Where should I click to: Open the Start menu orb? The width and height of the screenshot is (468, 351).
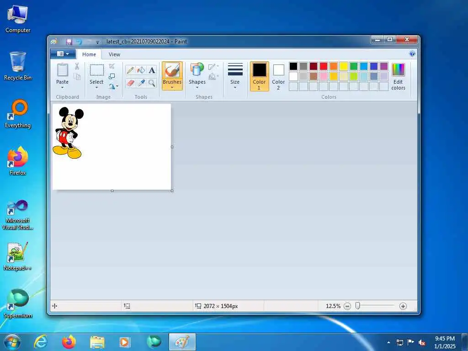point(12,342)
